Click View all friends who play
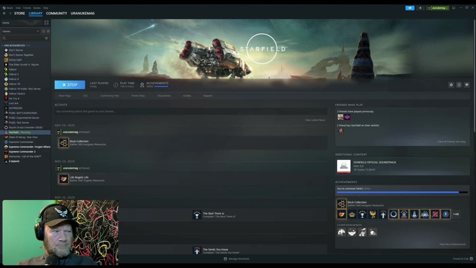 [x=451, y=141]
